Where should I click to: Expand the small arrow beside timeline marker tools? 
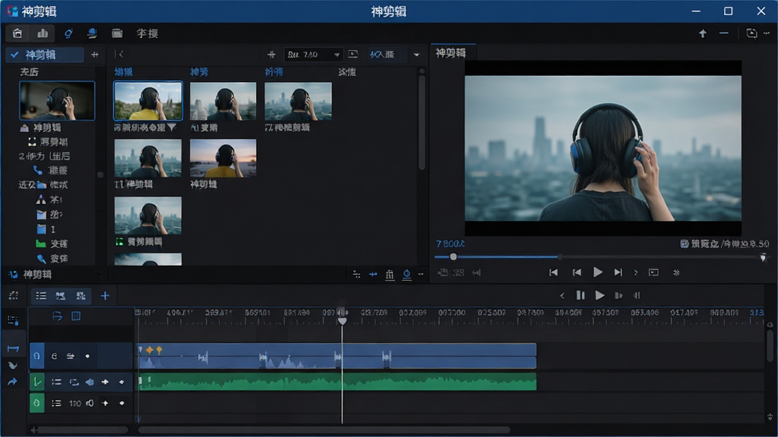(x=421, y=274)
